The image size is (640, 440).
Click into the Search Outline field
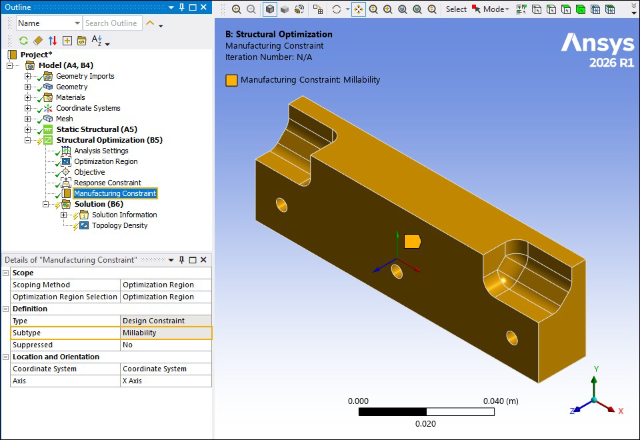tap(113, 23)
